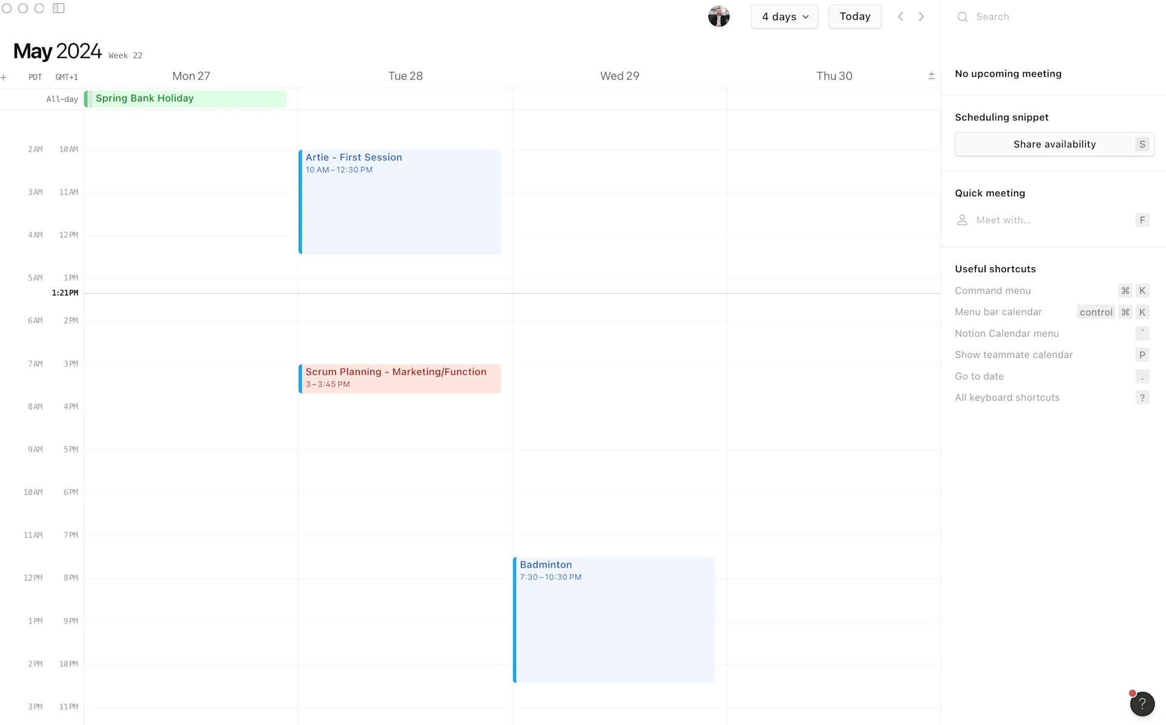Select All keyboard shortcuts entry
The image size is (1166, 725).
[x=1007, y=398]
